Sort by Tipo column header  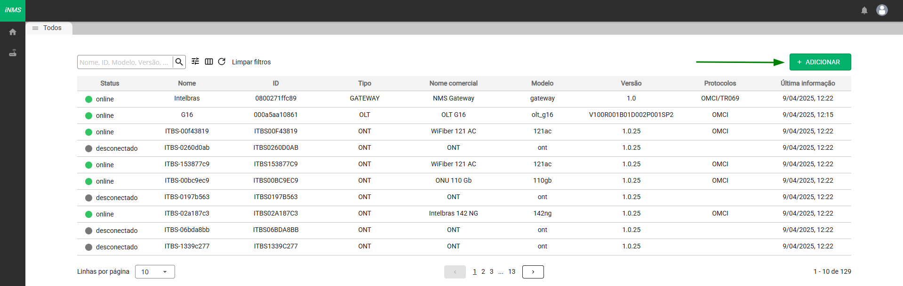pos(365,83)
